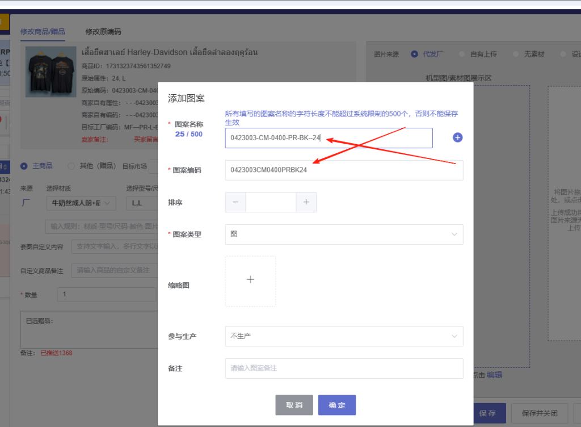Click the 确定 confirm button
The image size is (581, 427).
[336, 405]
